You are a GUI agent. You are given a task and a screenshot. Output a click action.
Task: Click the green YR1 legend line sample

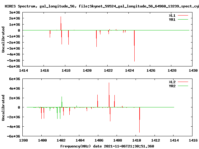point(183,20)
